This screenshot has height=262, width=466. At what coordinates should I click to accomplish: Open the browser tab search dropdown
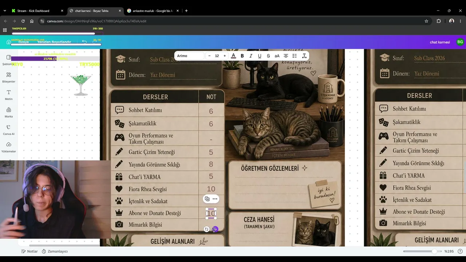click(x=4, y=11)
